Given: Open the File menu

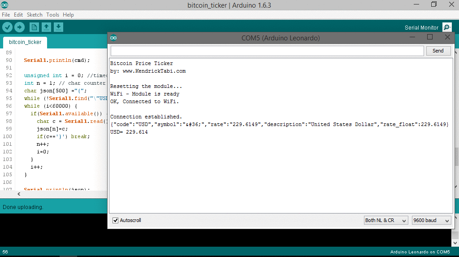Looking at the screenshot, I should (x=6, y=15).
